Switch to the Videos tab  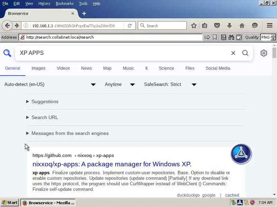tap(63, 68)
